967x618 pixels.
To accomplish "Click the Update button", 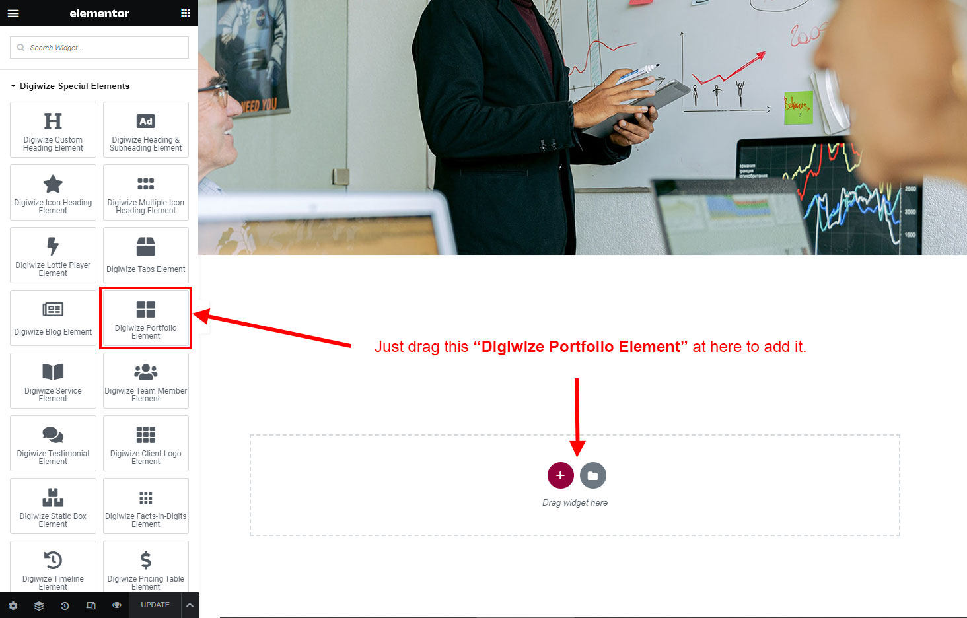I will (x=155, y=605).
